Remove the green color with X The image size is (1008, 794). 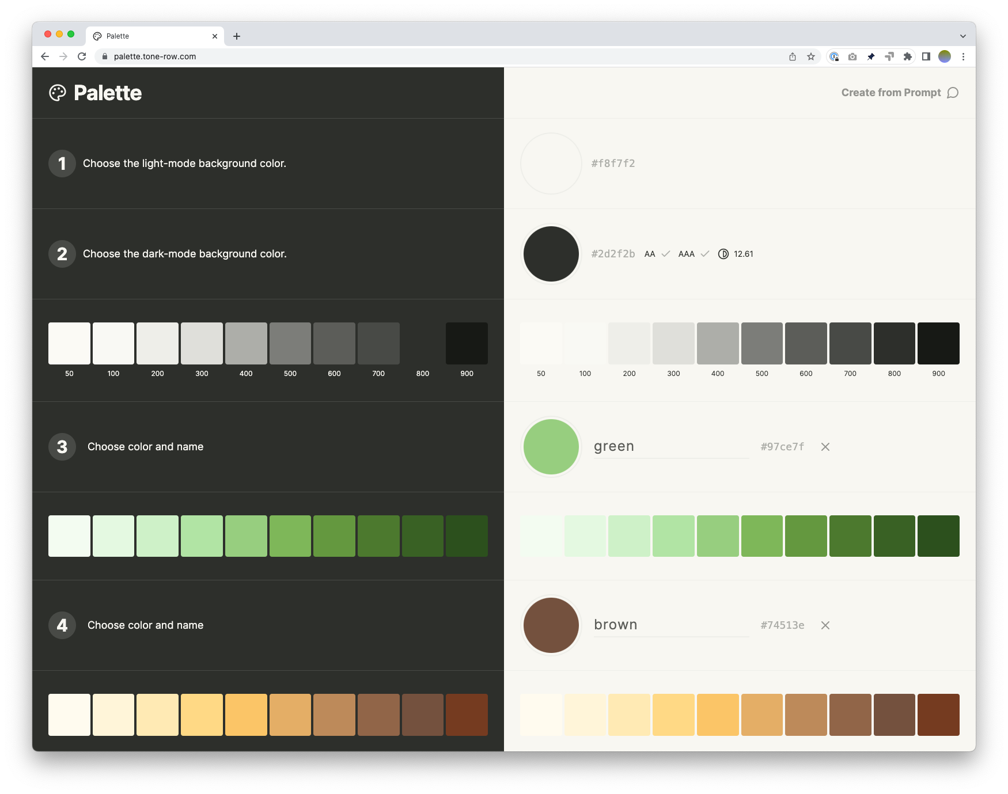825,447
